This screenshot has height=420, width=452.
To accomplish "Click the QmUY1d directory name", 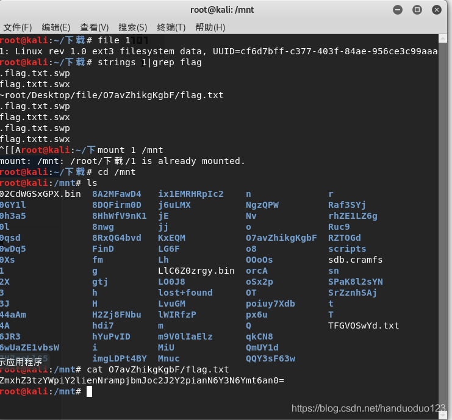I will (x=262, y=347).
